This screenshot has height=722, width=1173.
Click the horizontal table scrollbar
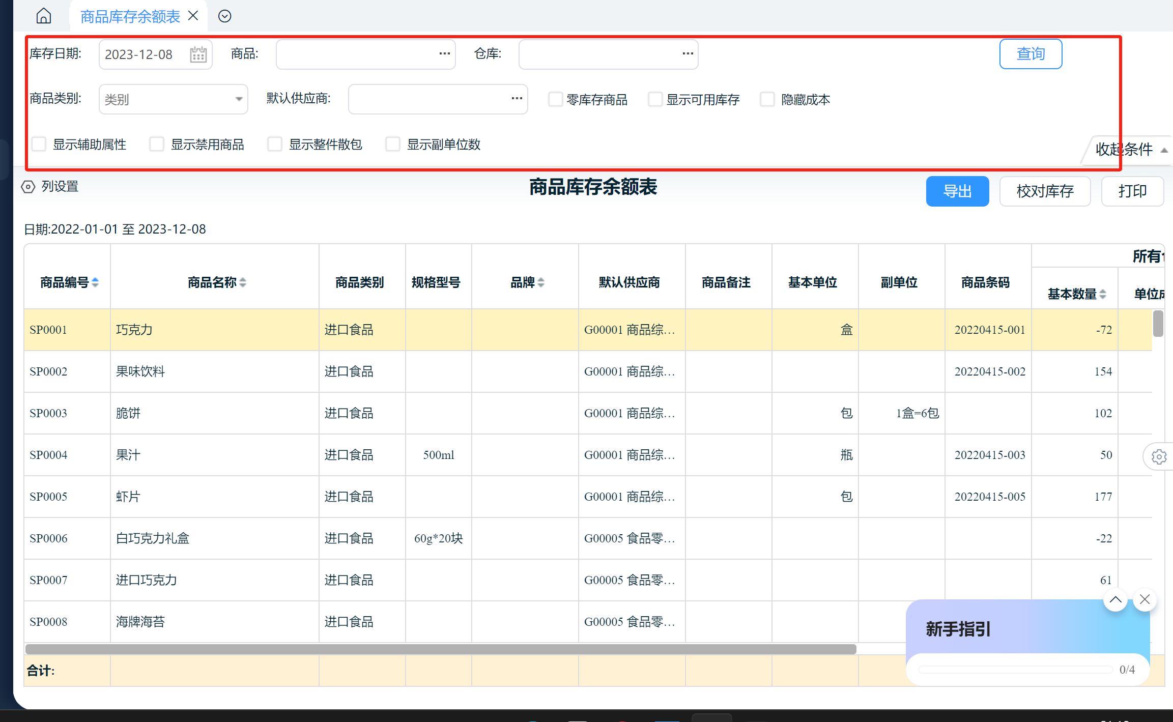coord(441,649)
